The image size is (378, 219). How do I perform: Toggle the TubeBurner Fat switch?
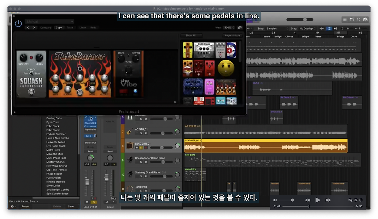pyautogui.click(x=79, y=68)
